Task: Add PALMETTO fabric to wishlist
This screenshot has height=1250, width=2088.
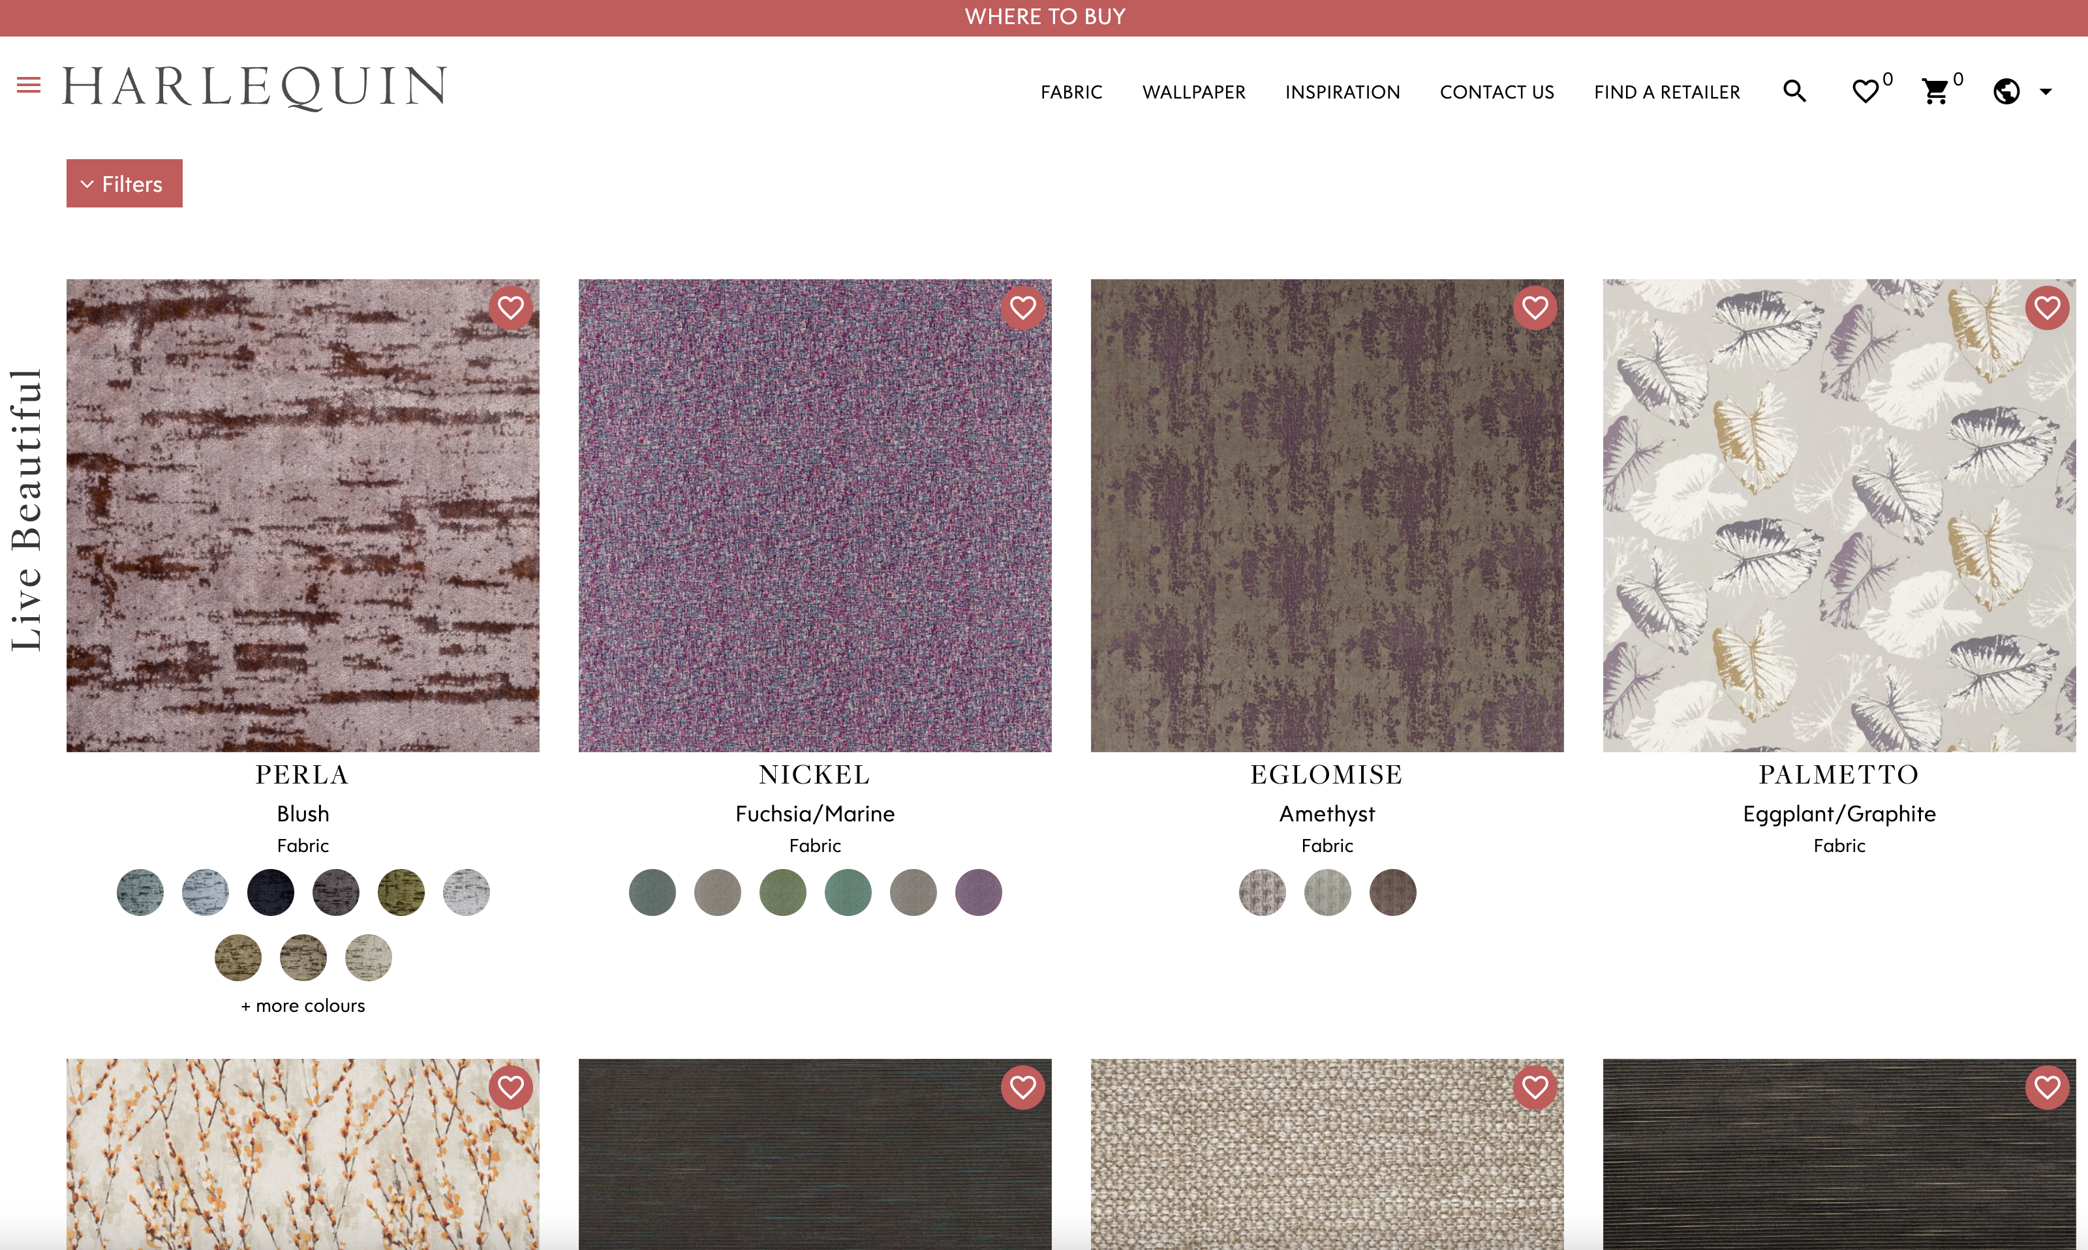Action: point(2048,308)
